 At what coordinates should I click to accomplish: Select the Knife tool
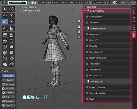[5, 47]
